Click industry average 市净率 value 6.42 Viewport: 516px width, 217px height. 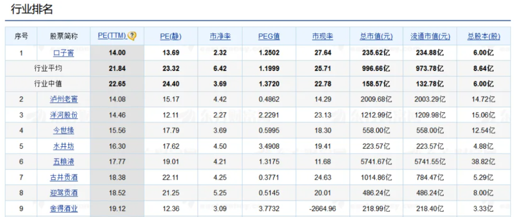(x=220, y=68)
